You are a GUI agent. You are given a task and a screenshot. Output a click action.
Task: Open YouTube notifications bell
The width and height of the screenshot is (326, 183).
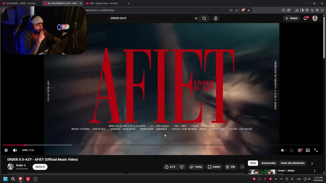pos(305,18)
